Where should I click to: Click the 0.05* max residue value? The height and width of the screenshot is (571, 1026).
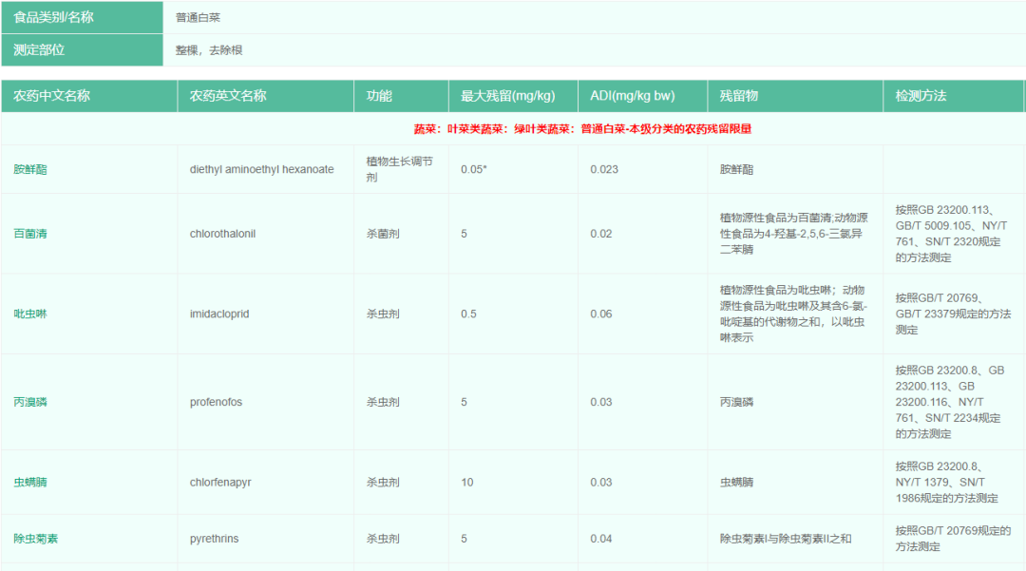point(474,169)
